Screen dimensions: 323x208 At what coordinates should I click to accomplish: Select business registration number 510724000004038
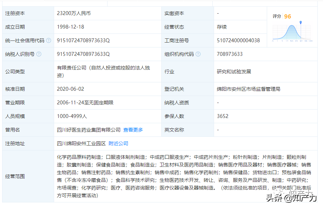click(x=238, y=40)
